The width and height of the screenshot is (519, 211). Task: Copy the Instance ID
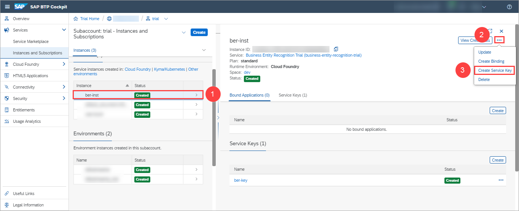click(336, 49)
